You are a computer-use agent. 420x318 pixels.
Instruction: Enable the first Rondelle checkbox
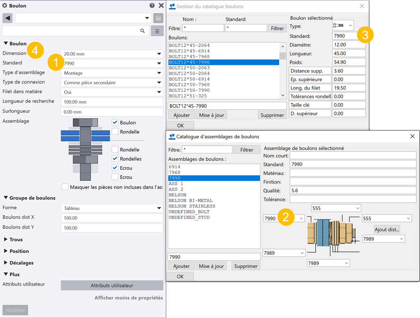coord(115,132)
